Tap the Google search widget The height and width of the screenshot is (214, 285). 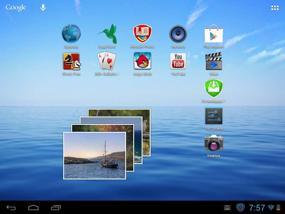[16, 8]
